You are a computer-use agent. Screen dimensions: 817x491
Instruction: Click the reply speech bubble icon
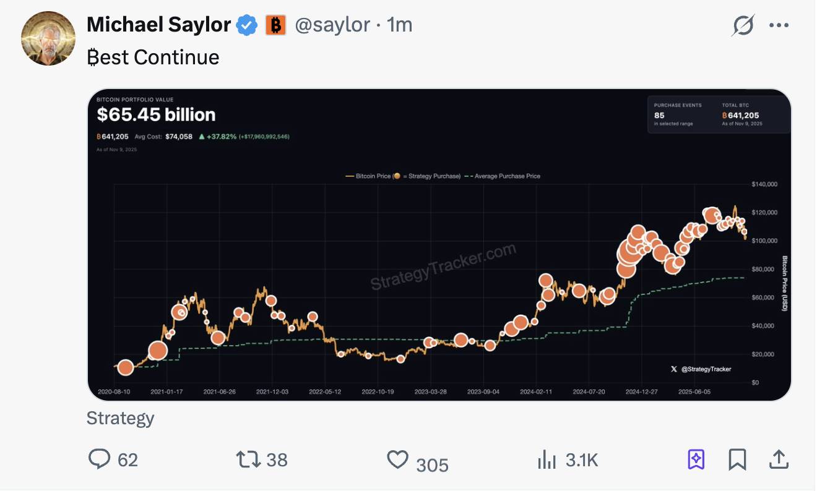click(x=100, y=459)
